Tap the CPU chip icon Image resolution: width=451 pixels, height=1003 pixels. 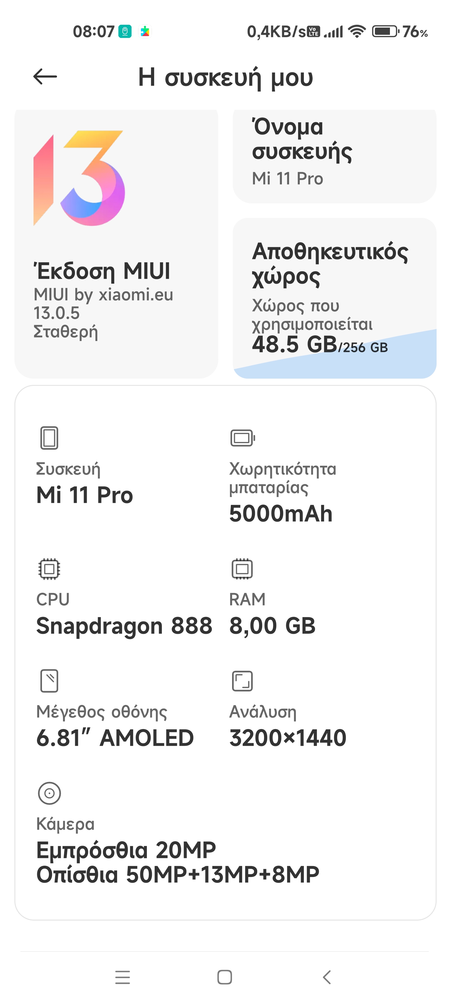[49, 569]
